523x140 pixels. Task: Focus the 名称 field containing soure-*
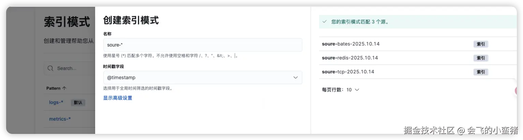pyautogui.click(x=203, y=45)
